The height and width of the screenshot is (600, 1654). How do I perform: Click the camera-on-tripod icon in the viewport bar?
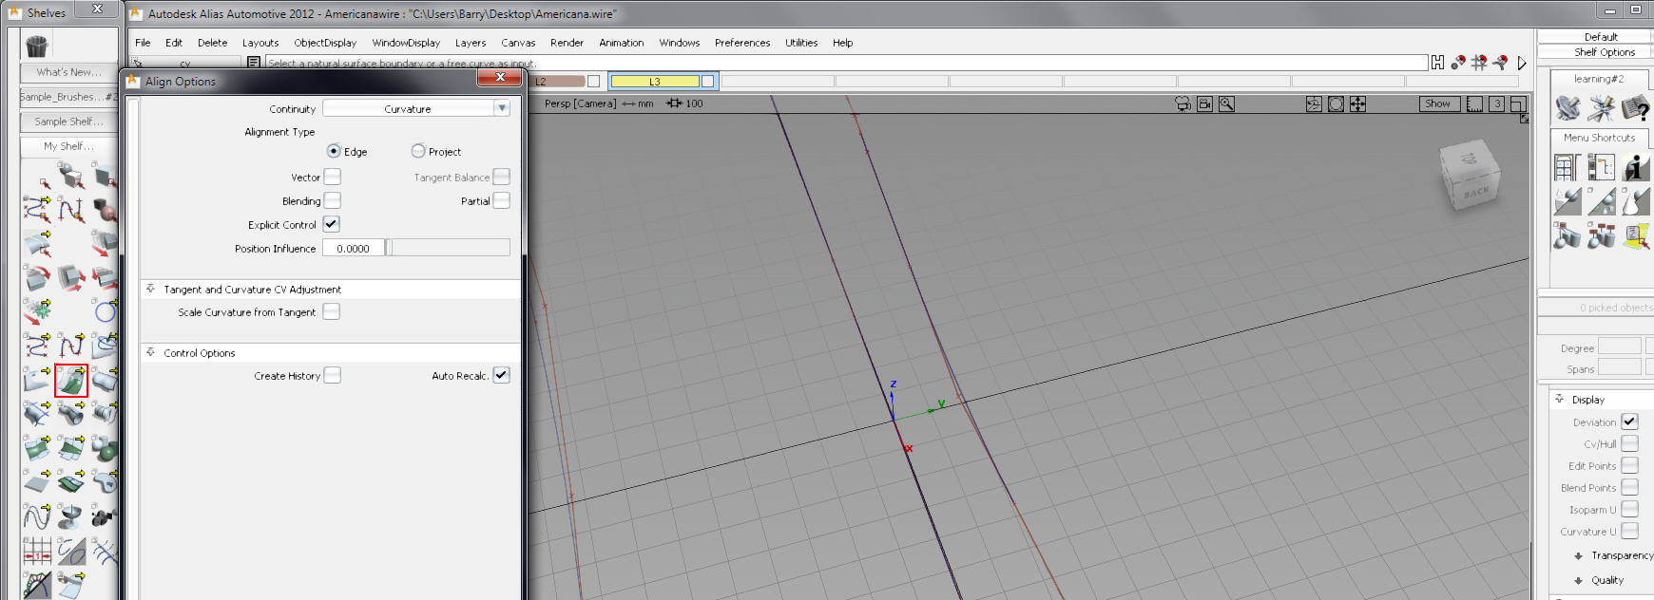click(x=1183, y=104)
